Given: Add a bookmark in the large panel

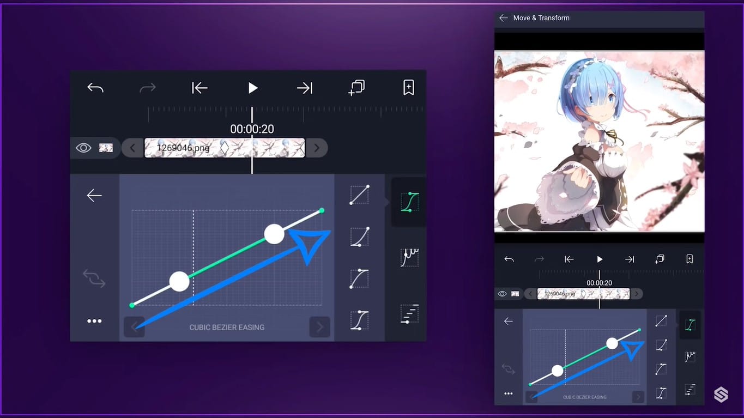Looking at the screenshot, I should pos(408,88).
